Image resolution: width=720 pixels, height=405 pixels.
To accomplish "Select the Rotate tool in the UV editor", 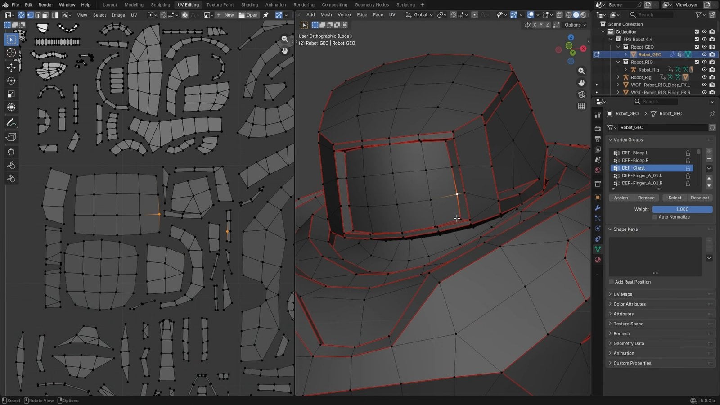I will (x=11, y=81).
